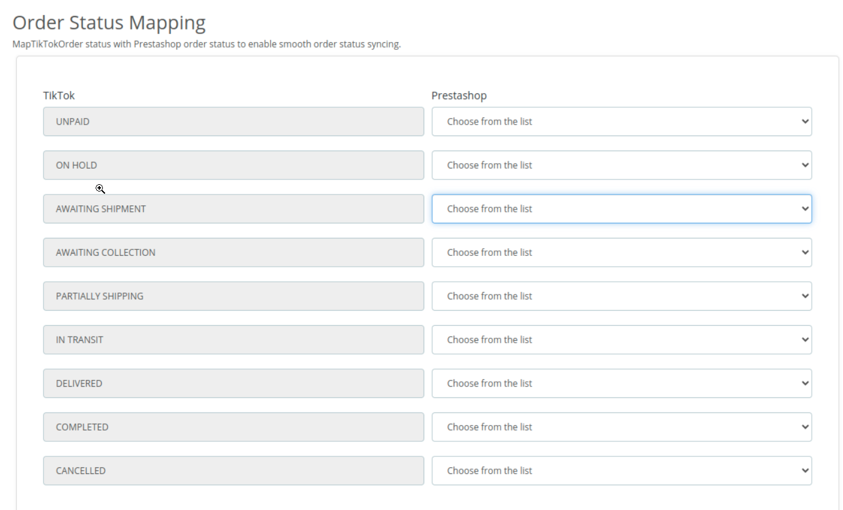Click the TikTok column label
This screenshot has width=843, height=510.
click(59, 95)
